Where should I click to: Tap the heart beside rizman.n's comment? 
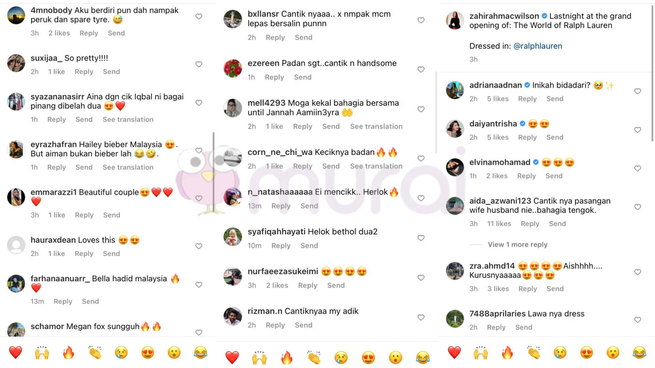(421, 317)
